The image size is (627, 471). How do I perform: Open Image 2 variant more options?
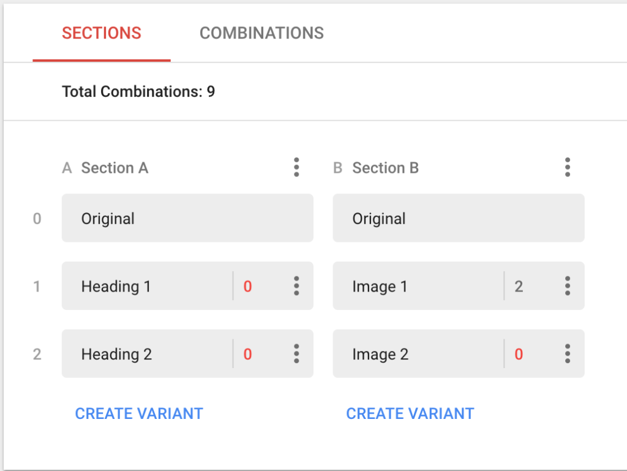click(568, 354)
